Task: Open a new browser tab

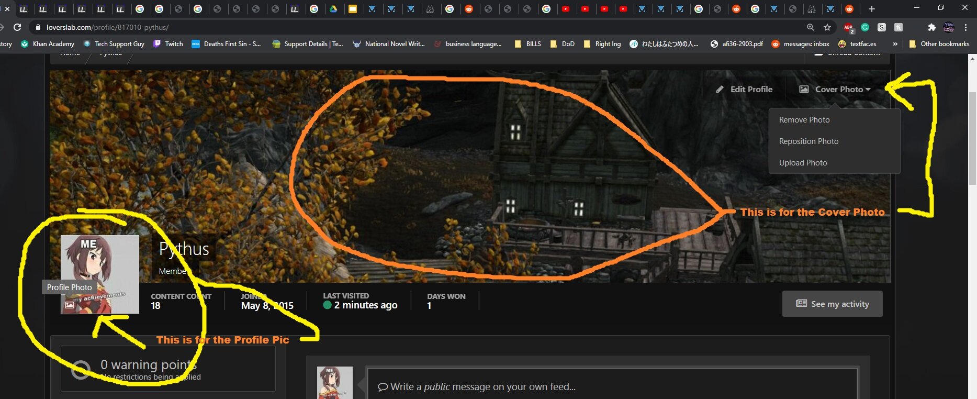Action: [871, 9]
